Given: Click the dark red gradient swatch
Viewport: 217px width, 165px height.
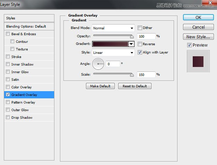Looking at the screenshot, I should click(x=110, y=44).
